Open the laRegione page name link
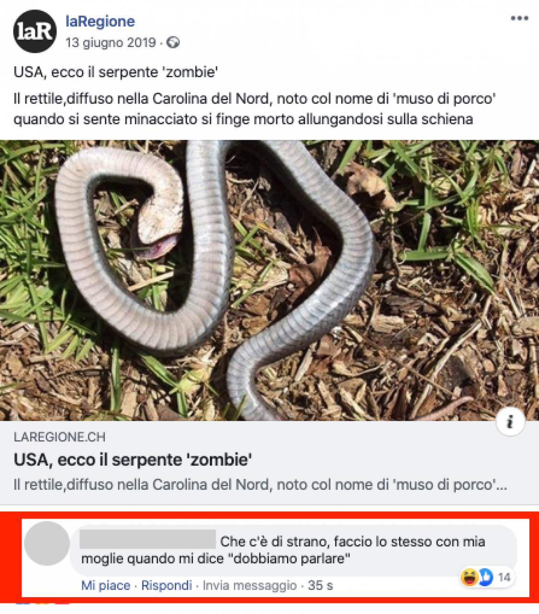 tap(100, 21)
